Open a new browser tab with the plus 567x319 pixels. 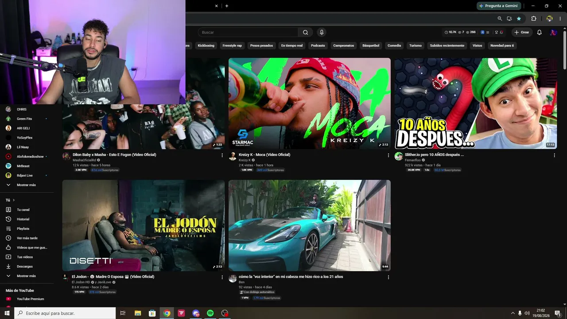click(x=227, y=6)
